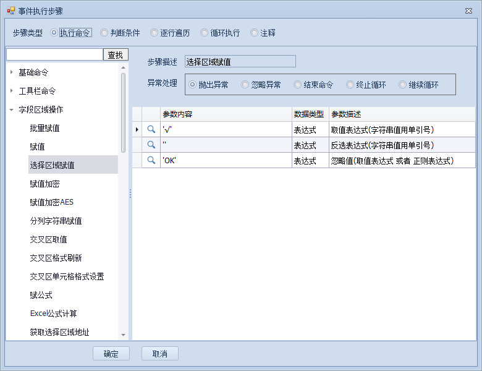Collapse the 字段区域操作 tree node
Viewport: 482px width, 371px height.
click(12, 109)
